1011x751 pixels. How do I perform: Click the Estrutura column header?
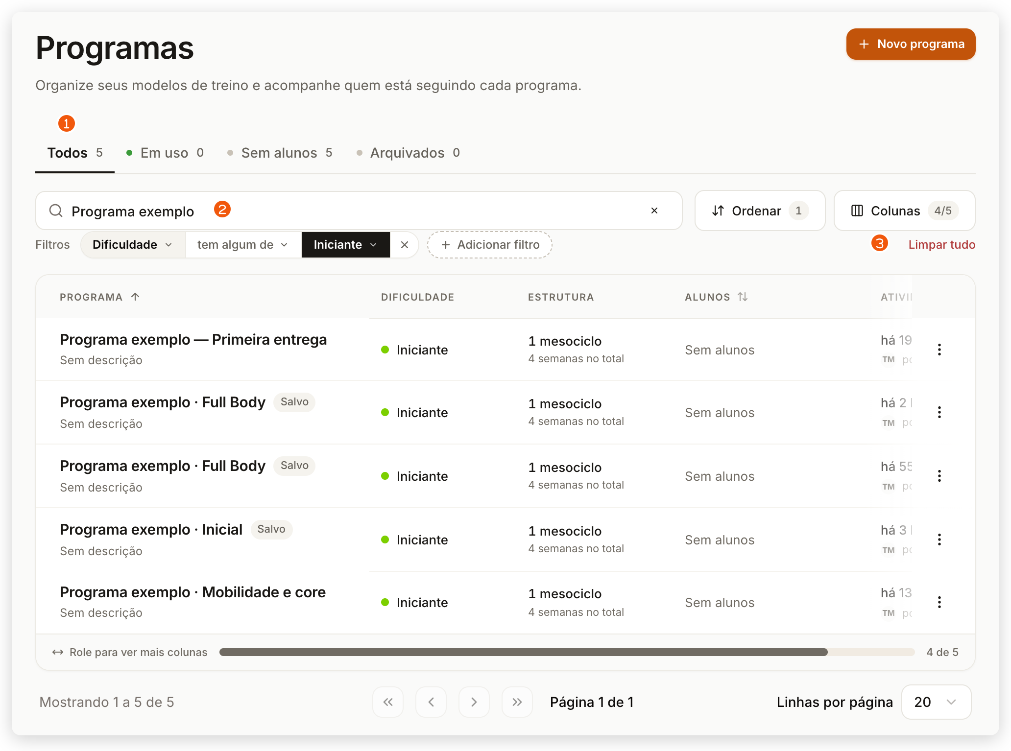click(x=561, y=297)
